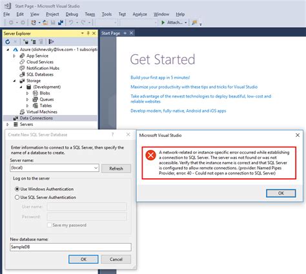Click OK in the error message box
306x274 pixels.
coord(281,193)
